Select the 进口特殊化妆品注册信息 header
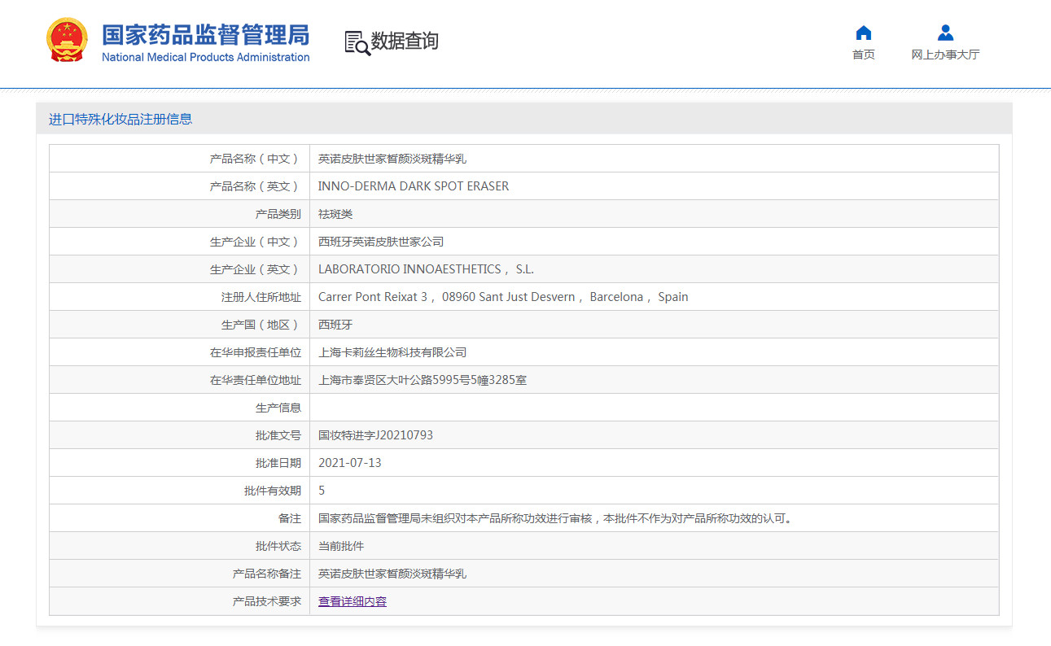 (120, 119)
